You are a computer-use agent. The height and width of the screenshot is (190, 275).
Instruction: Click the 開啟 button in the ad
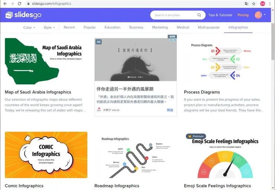point(170,110)
